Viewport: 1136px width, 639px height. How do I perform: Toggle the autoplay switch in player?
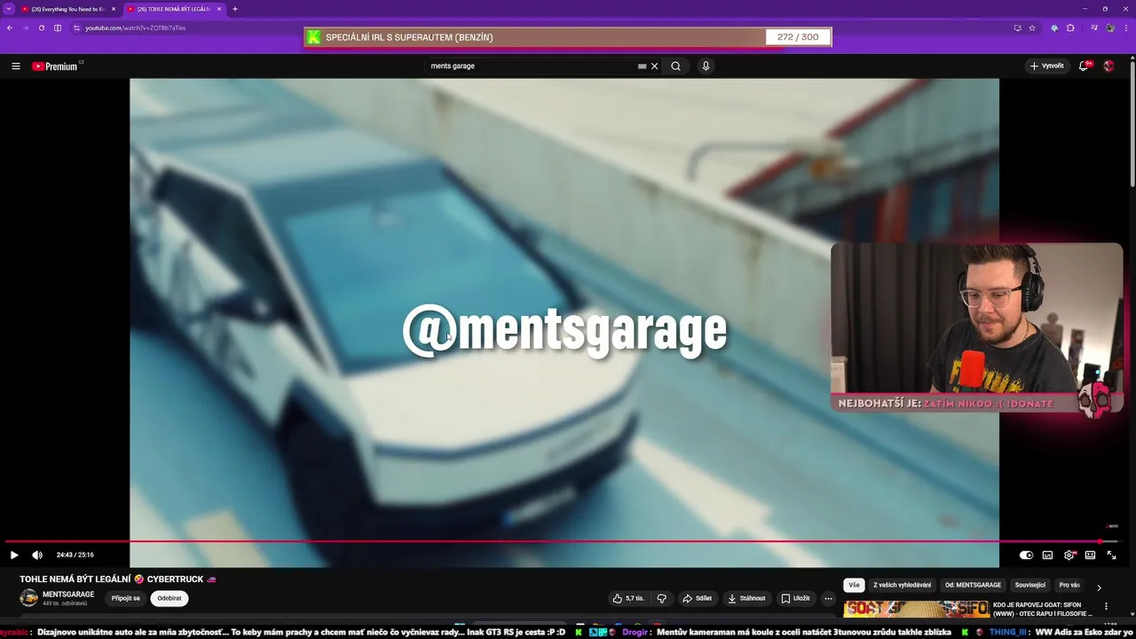pos(1026,555)
